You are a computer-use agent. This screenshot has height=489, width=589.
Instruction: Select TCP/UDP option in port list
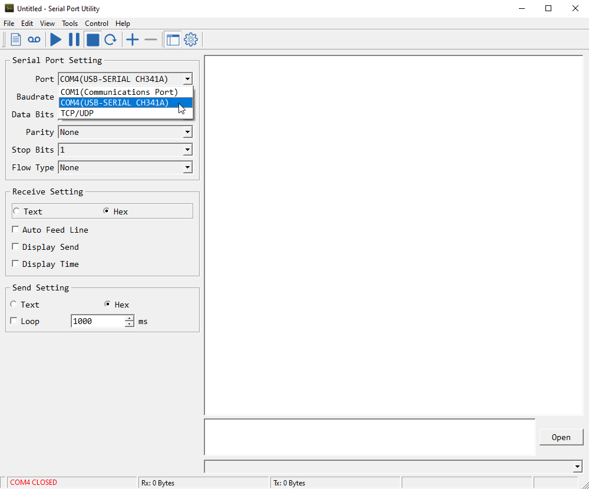point(77,113)
